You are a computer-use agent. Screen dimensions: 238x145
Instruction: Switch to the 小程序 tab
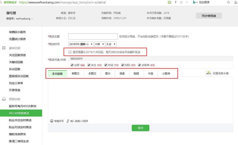click(166, 74)
